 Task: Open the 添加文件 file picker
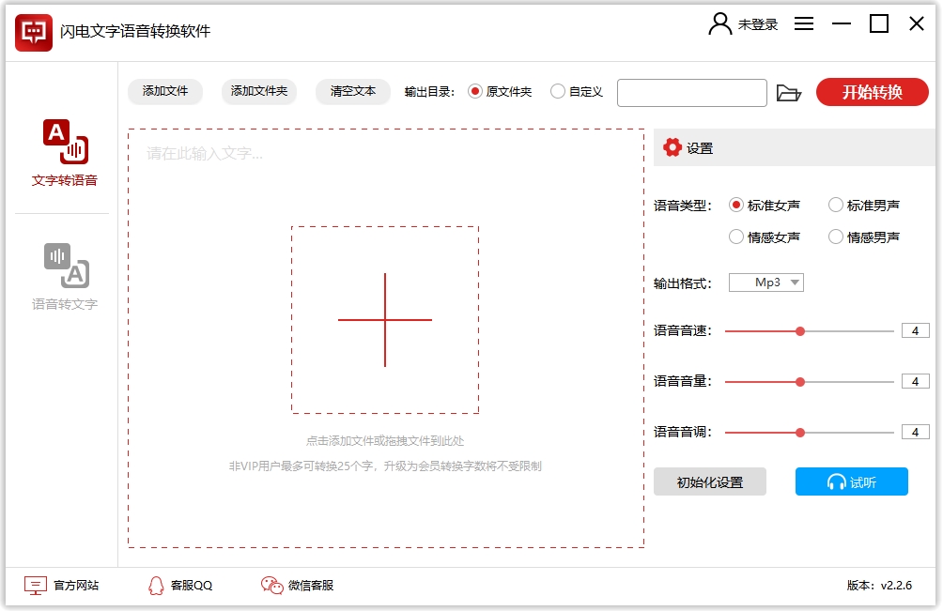pos(164,92)
